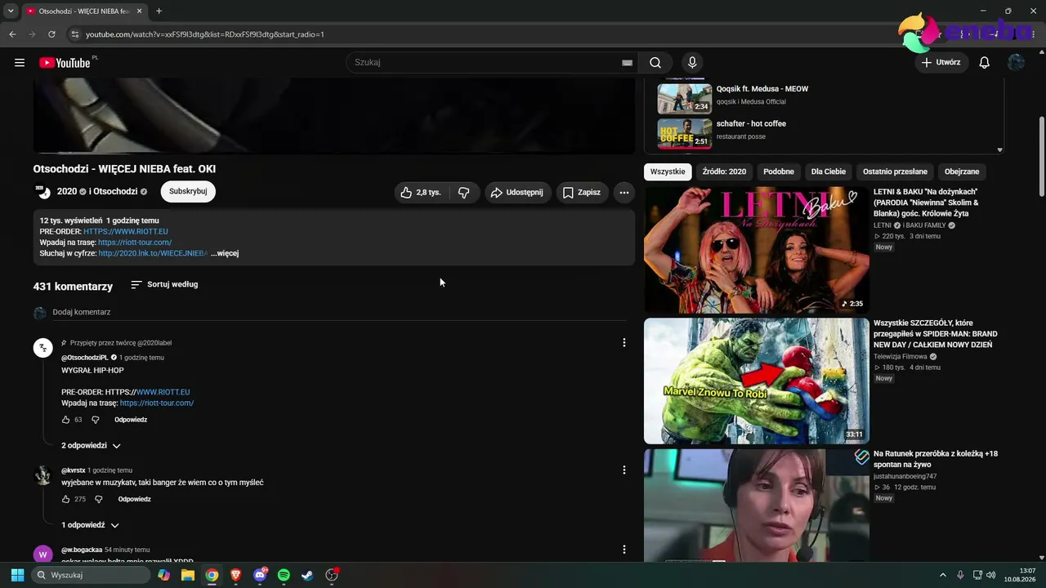Open the LETNI & BAKU video thumbnail
Image resolution: width=1046 pixels, height=588 pixels.
757,251
